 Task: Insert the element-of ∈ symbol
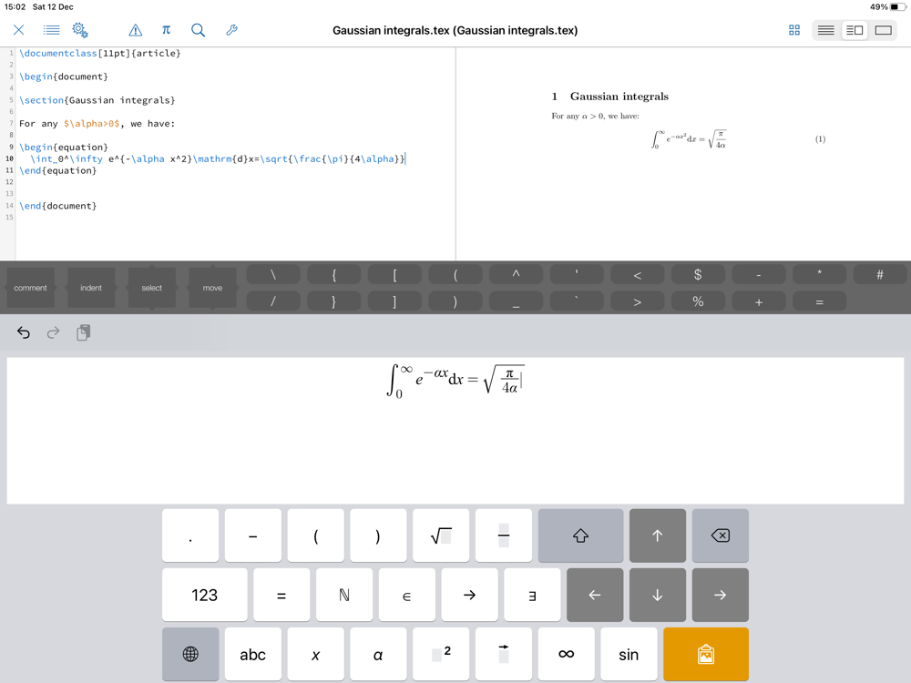(x=406, y=596)
